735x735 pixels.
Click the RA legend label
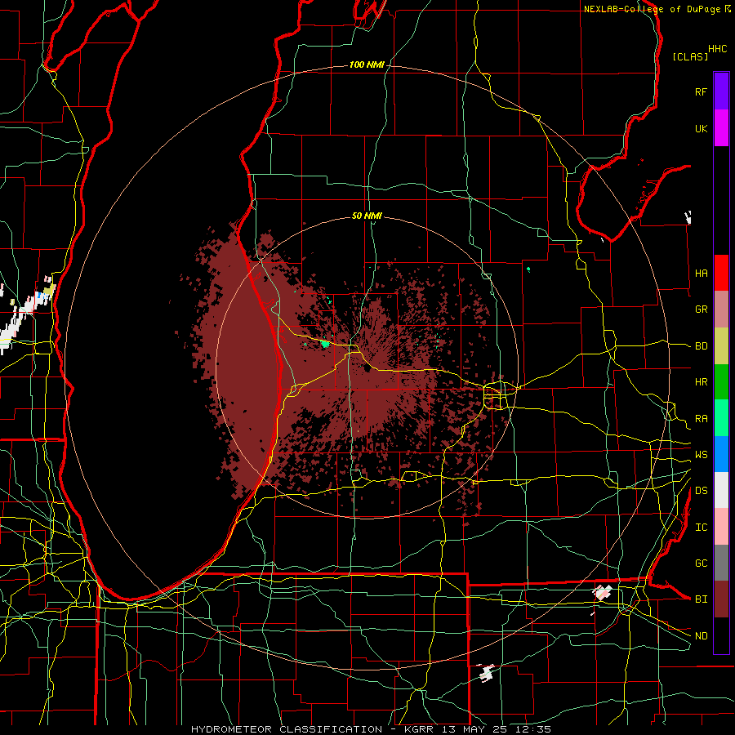point(701,419)
